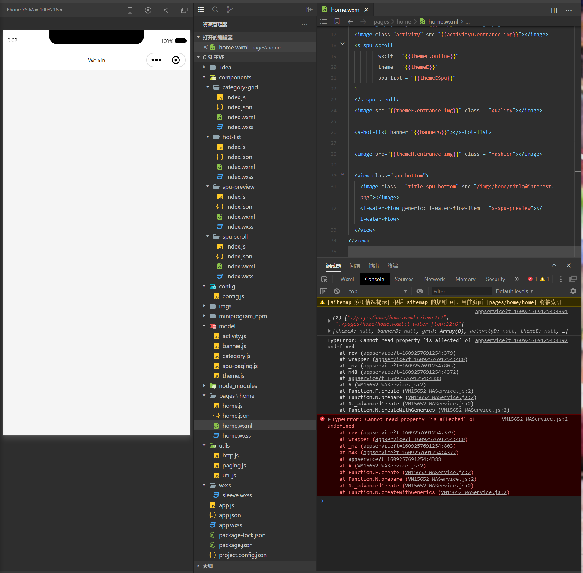Image resolution: width=583 pixels, height=573 pixels.
Task: Fold code at line 18
Action: click(x=342, y=44)
